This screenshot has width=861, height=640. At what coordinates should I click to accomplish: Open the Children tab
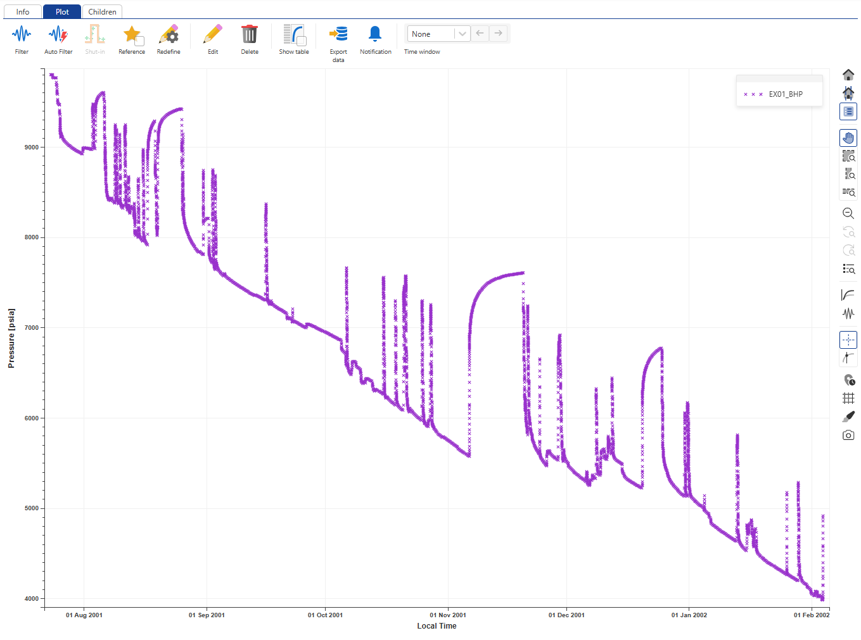point(102,11)
